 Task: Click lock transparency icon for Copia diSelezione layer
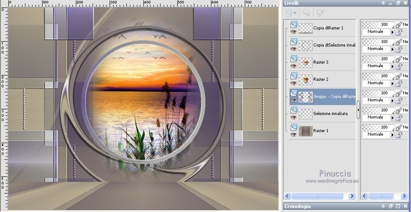[399, 49]
